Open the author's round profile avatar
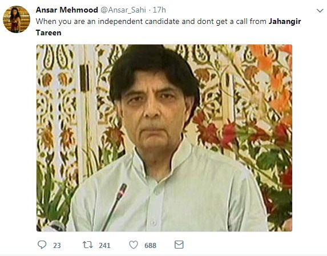This screenshot has width=327, height=256. coord(17,19)
